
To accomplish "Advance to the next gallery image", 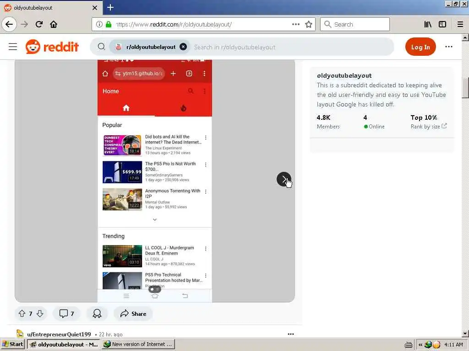I will [x=284, y=179].
